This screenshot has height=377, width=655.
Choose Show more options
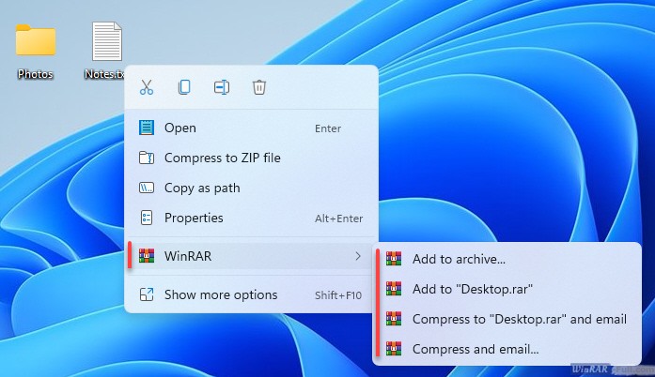click(x=221, y=294)
